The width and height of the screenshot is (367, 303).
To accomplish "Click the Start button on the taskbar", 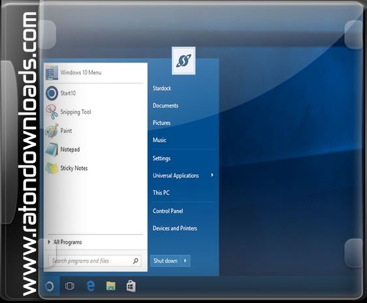I will [x=50, y=286].
